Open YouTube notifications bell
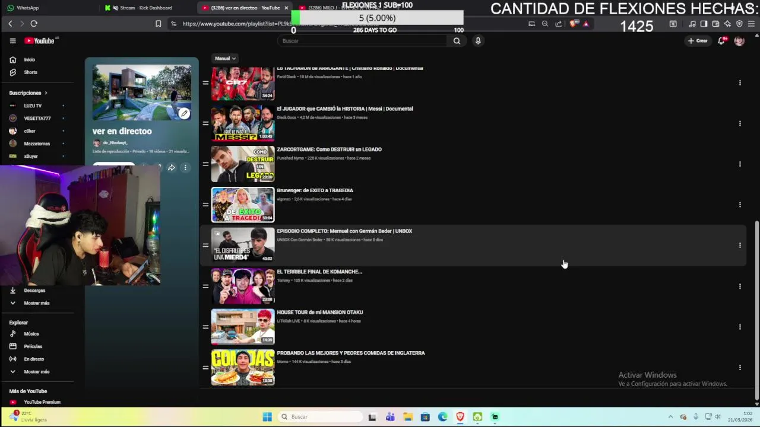Screen dimensions: 760x427 click(721, 41)
